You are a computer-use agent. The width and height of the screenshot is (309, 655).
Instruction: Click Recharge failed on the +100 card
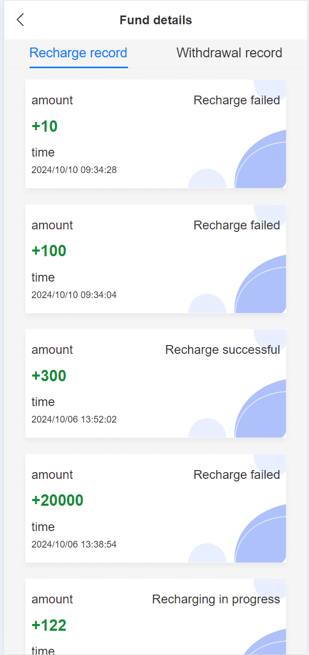tap(237, 225)
